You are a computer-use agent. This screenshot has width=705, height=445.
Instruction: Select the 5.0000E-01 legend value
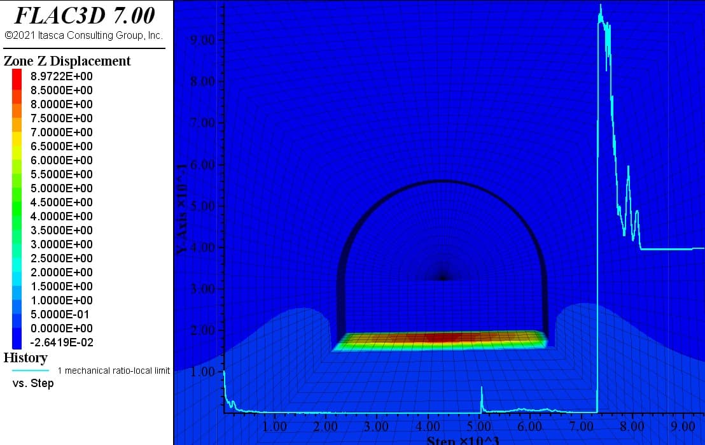click(x=60, y=314)
